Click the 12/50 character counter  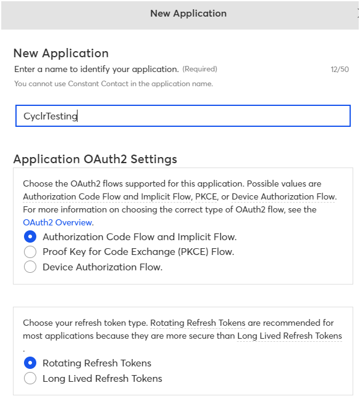click(x=340, y=70)
